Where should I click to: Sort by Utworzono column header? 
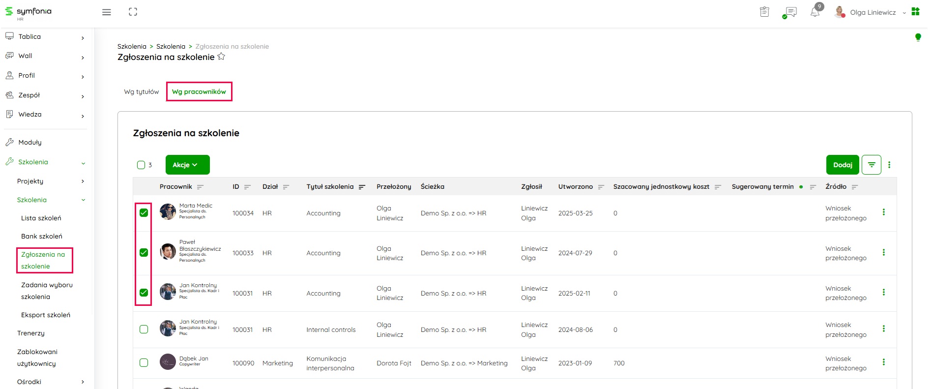tap(576, 187)
